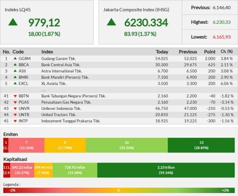
Task: Select the dark green 13 (28.89%) Emiten segment
Action: pos(201,145)
